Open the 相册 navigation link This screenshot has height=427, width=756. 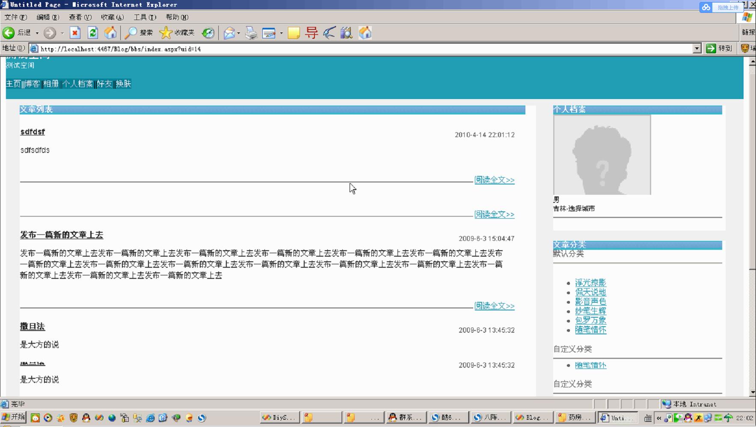coord(50,84)
